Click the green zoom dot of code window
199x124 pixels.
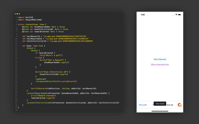tap(19, 14)
